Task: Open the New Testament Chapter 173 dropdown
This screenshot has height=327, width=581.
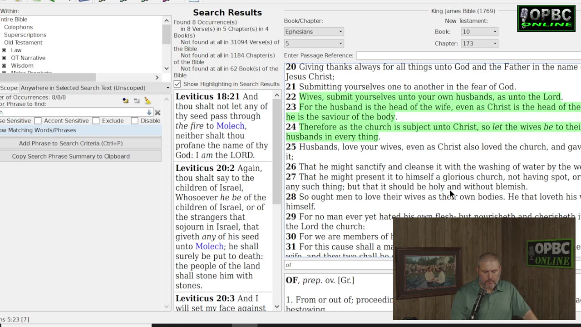Action: pyautogui.click(x=479, y=44)
